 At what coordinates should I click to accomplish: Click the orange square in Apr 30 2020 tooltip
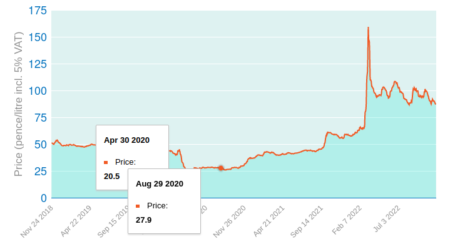(106, 162)
